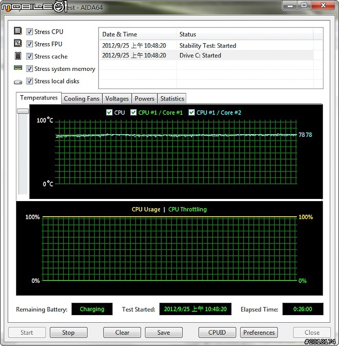The width and height of the screenshot is (339, 346).
Task: Click the Test Started timestamp value field
Action: coord(195,309)
